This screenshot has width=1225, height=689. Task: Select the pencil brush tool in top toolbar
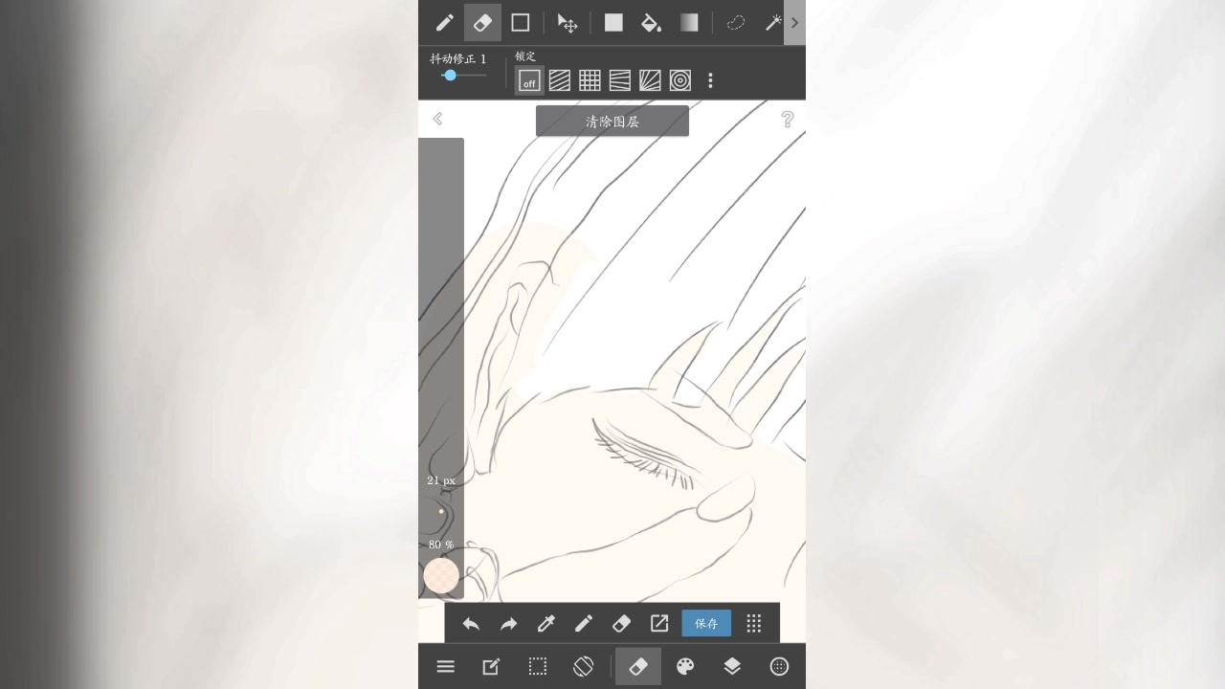(x=445, y=23)
